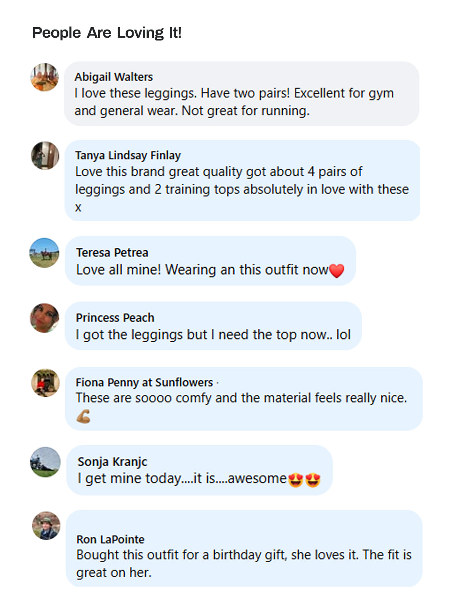Click the Ron LaPointe commenter name
The image size is (466, 610).
pos(110,539)
